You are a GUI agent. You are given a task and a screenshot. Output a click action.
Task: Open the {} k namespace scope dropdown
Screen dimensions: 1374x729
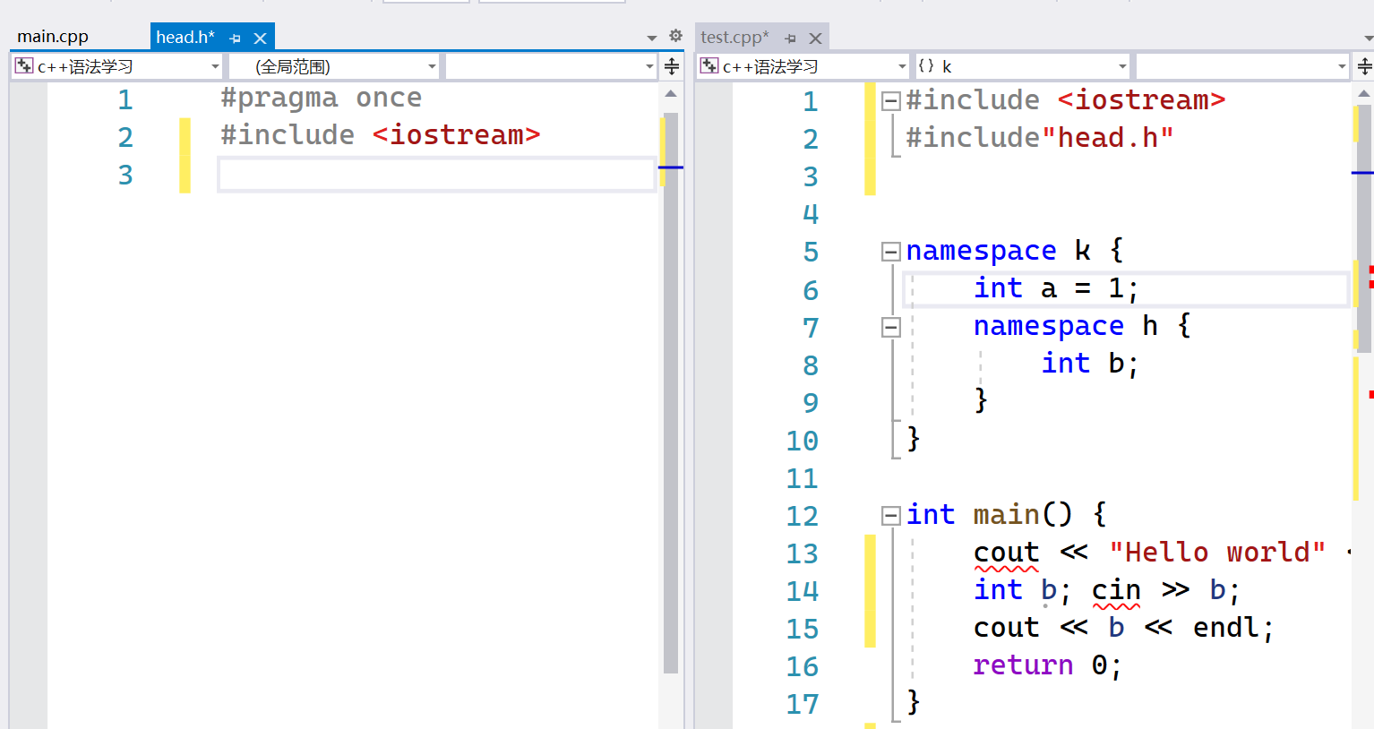coord(1022,66)
